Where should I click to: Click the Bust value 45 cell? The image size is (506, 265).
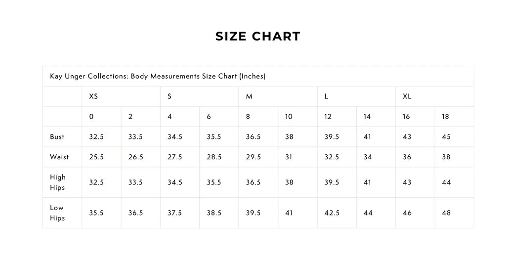pyautogui.click(x=446, y=137)
